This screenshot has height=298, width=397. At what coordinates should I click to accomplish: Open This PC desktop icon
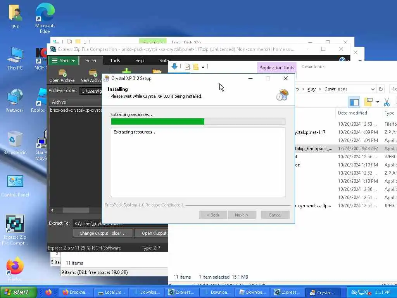[x=15, y=59]
